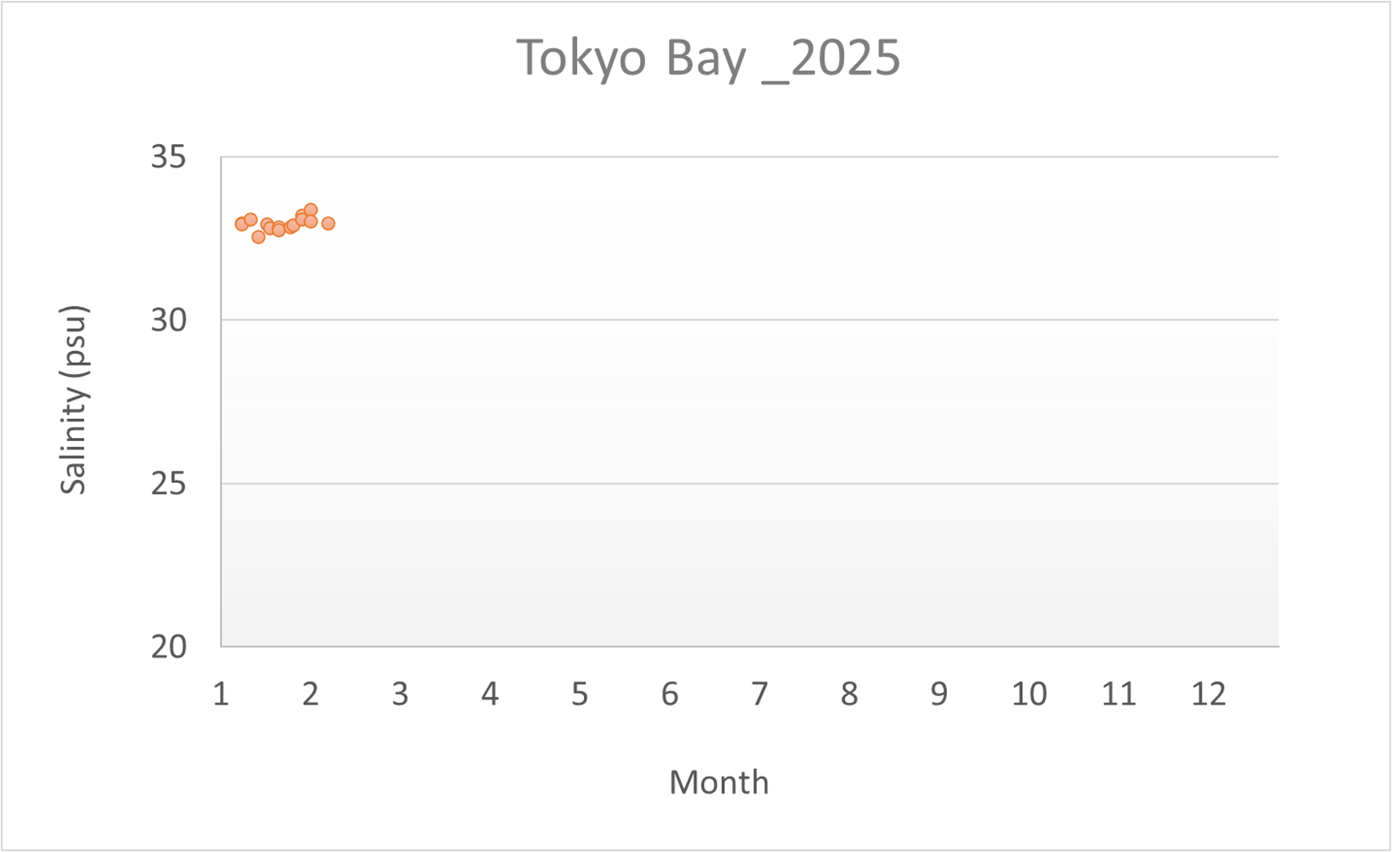Click month 3 on horizontal axis
1392x852 pixels.
click(400, 694)
